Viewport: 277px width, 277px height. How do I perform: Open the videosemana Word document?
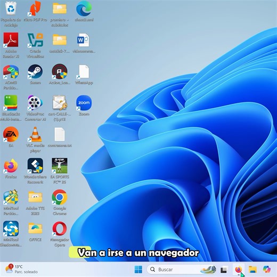(x=83, y=40)
